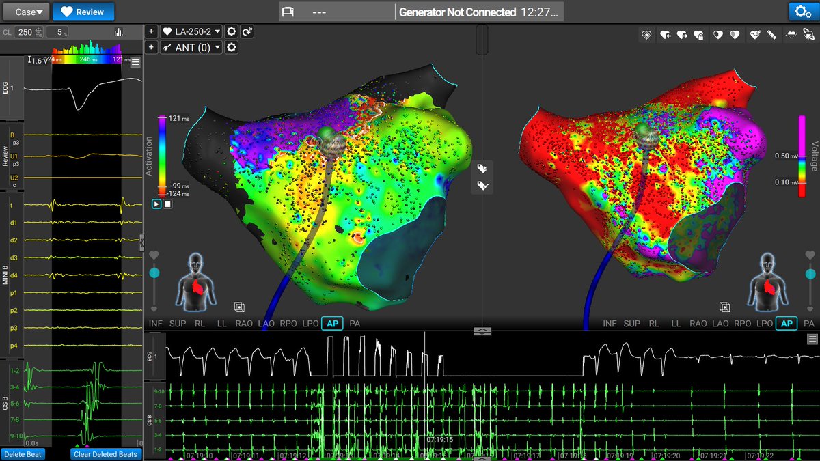The image size is (820, 461).
Task: Play the activation map animation
Action: 156,204
